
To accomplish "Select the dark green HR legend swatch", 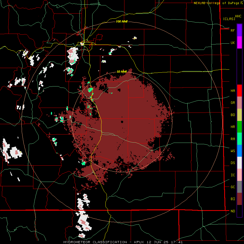I will pos(239,127).
